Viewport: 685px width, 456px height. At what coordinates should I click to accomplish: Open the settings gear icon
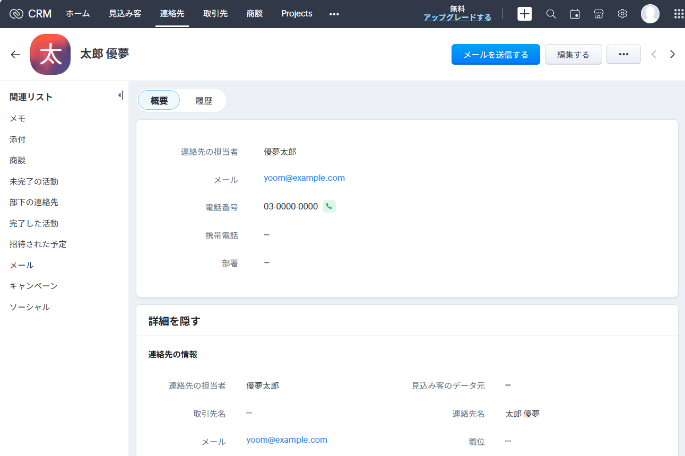click(x=622, y=14)
